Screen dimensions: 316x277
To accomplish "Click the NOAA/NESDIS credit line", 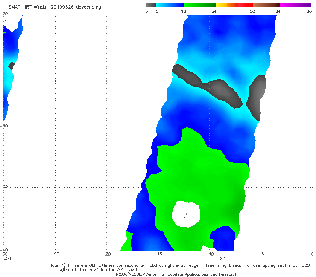I will (x=176, y=274).
